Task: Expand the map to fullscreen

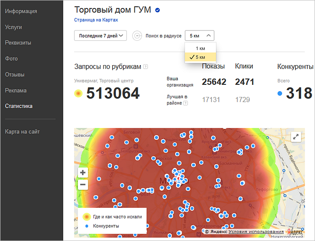Action: coord(296,137)
